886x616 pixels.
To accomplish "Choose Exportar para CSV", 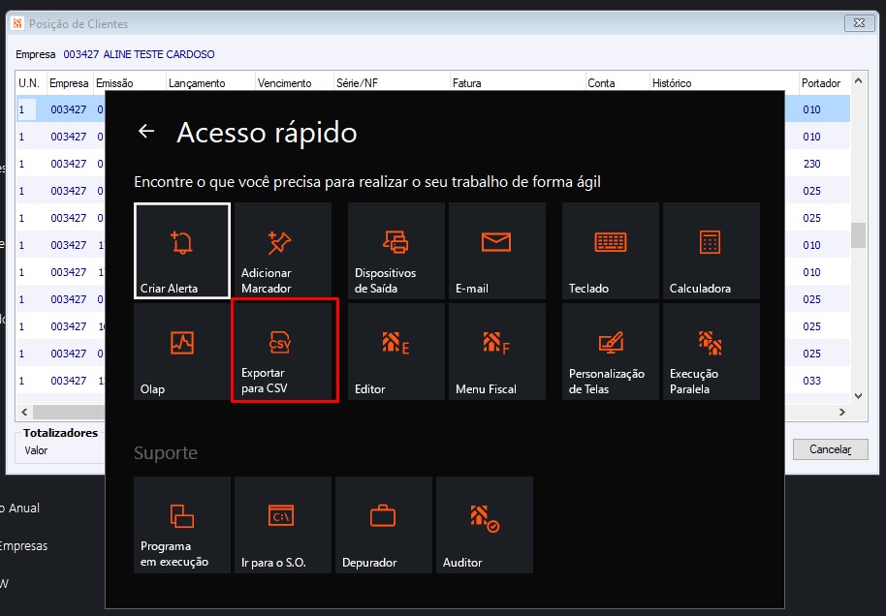I will (282, 352).
